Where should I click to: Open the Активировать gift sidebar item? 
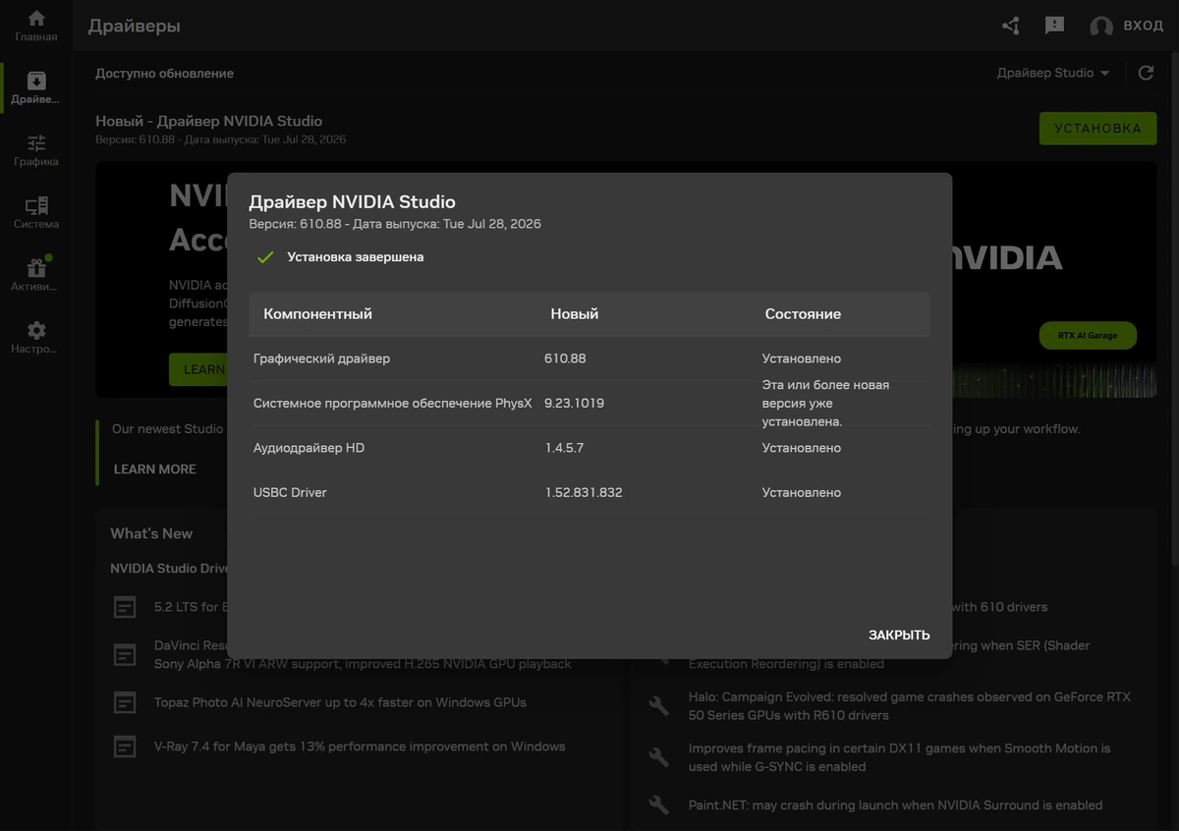coord(35,275)
